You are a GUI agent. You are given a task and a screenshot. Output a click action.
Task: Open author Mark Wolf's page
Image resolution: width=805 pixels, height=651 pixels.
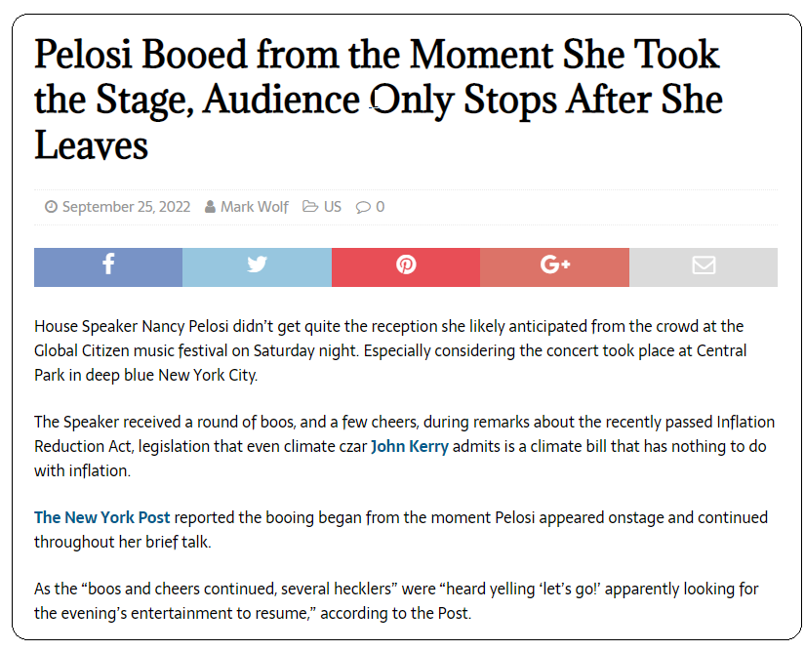(x=255, y=207)
